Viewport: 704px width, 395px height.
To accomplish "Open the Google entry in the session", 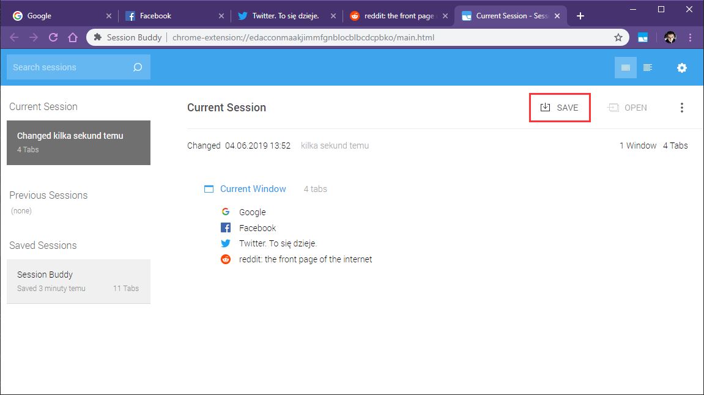I will pyautogui.click(x=253, y=212).
